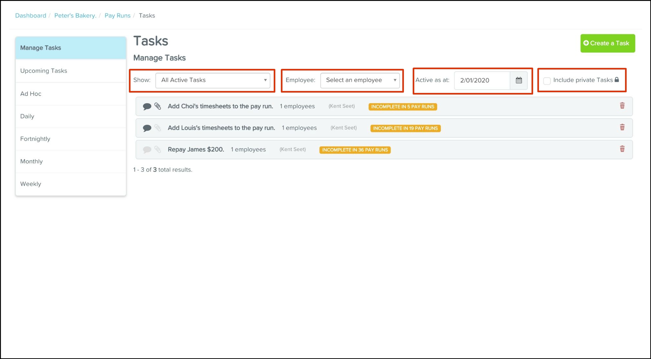Delete the Add Choi's timesheets task
The image size is (651, 359).
pos(622,106)
